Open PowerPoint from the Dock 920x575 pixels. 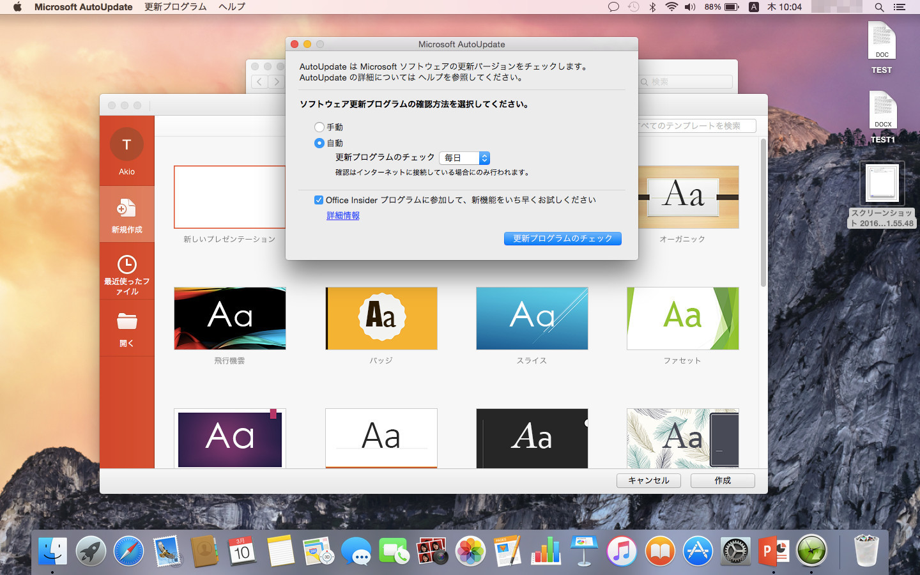click(x=774, y=550)
